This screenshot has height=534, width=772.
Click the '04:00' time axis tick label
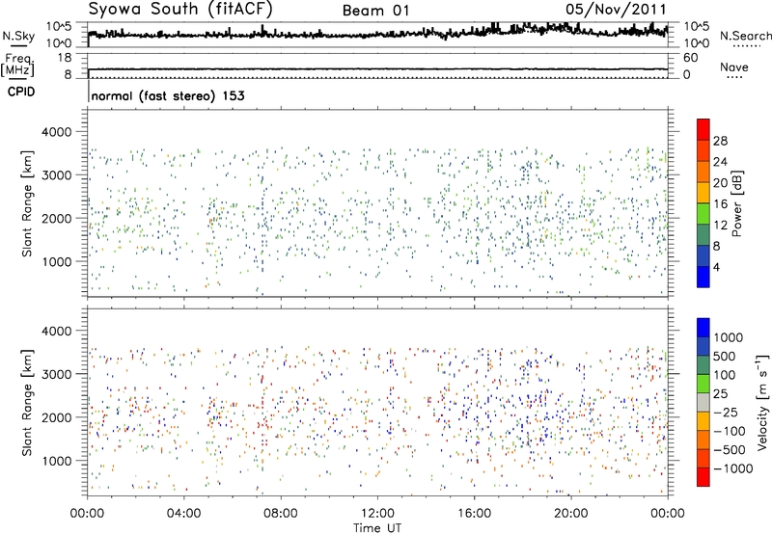[x=183, y=514]
